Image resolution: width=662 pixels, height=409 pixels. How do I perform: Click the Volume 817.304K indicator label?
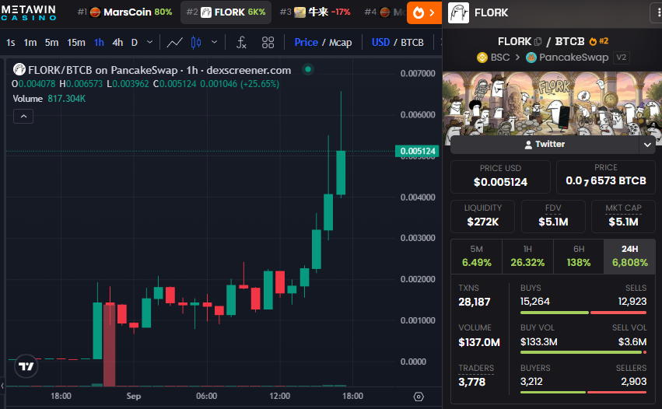pyautogui.click(x=49, y=99)
